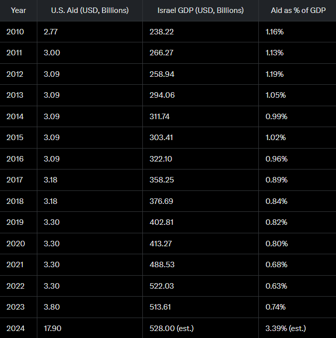Select the 3.18 aid value for 2017
Screen dimensions: 336x338
coord(50,180)
